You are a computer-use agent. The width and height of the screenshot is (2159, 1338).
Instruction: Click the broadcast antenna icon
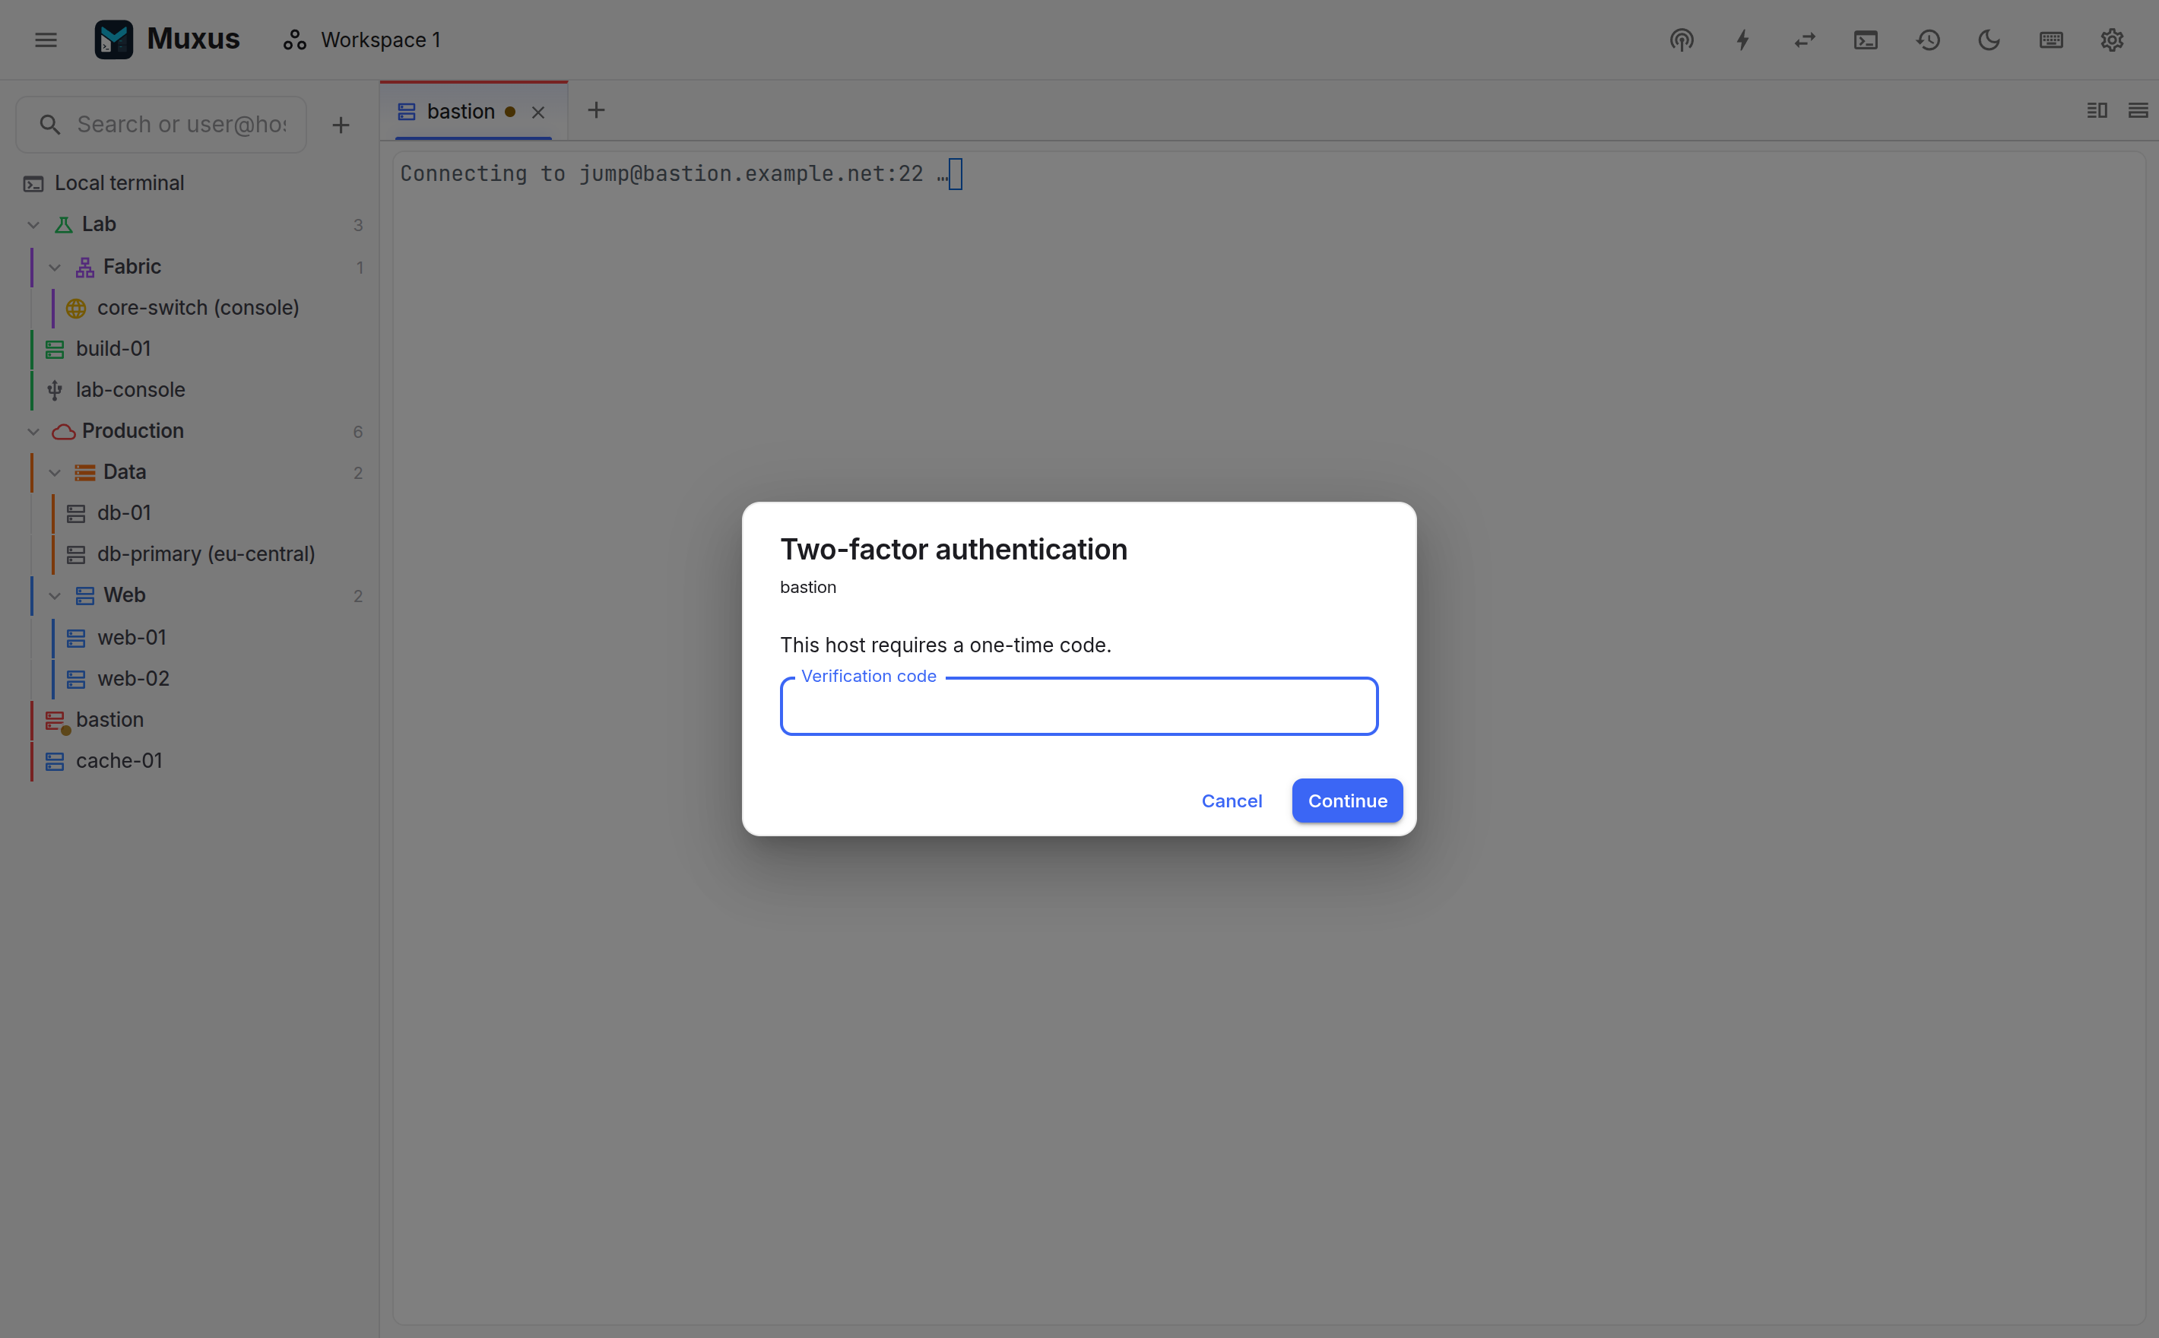click(1681, 40)
